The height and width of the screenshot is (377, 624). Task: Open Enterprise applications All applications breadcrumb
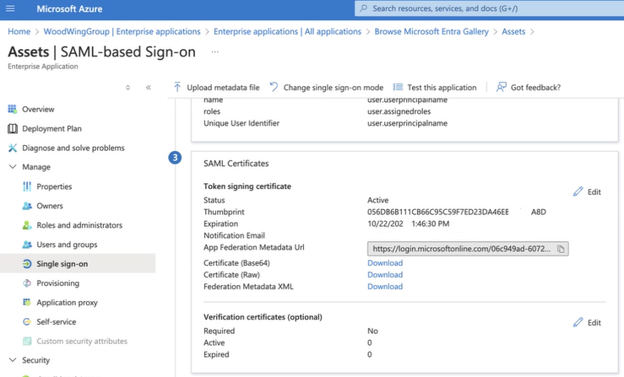(x=287, y=31)
